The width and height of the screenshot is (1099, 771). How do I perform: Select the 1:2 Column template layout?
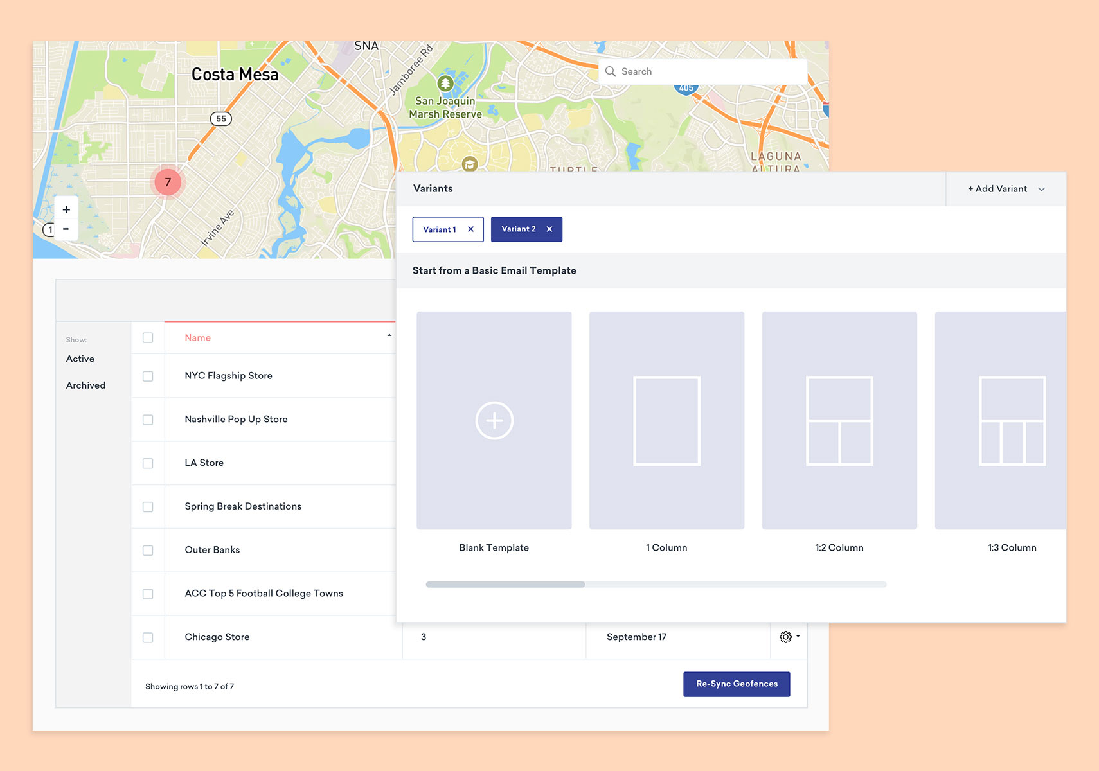[x=839, y=421]
